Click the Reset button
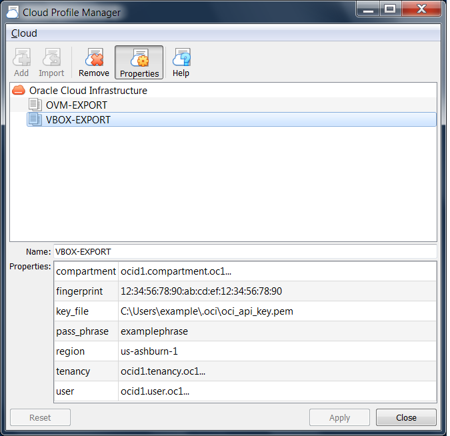The width and height of the screenshot is (450, 436). pyautogui.click(x=40, y=417)
